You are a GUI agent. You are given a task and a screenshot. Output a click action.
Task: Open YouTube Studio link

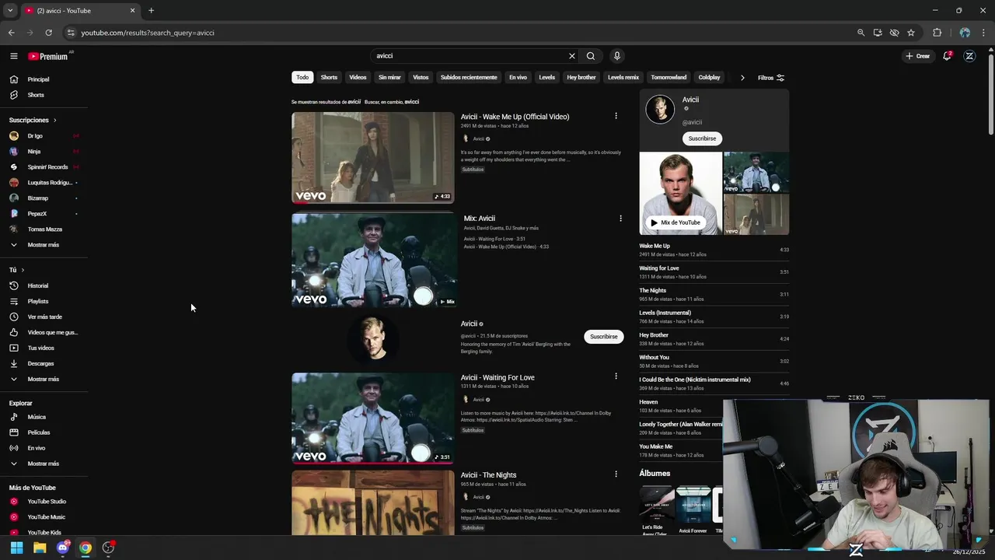point(47,502)
